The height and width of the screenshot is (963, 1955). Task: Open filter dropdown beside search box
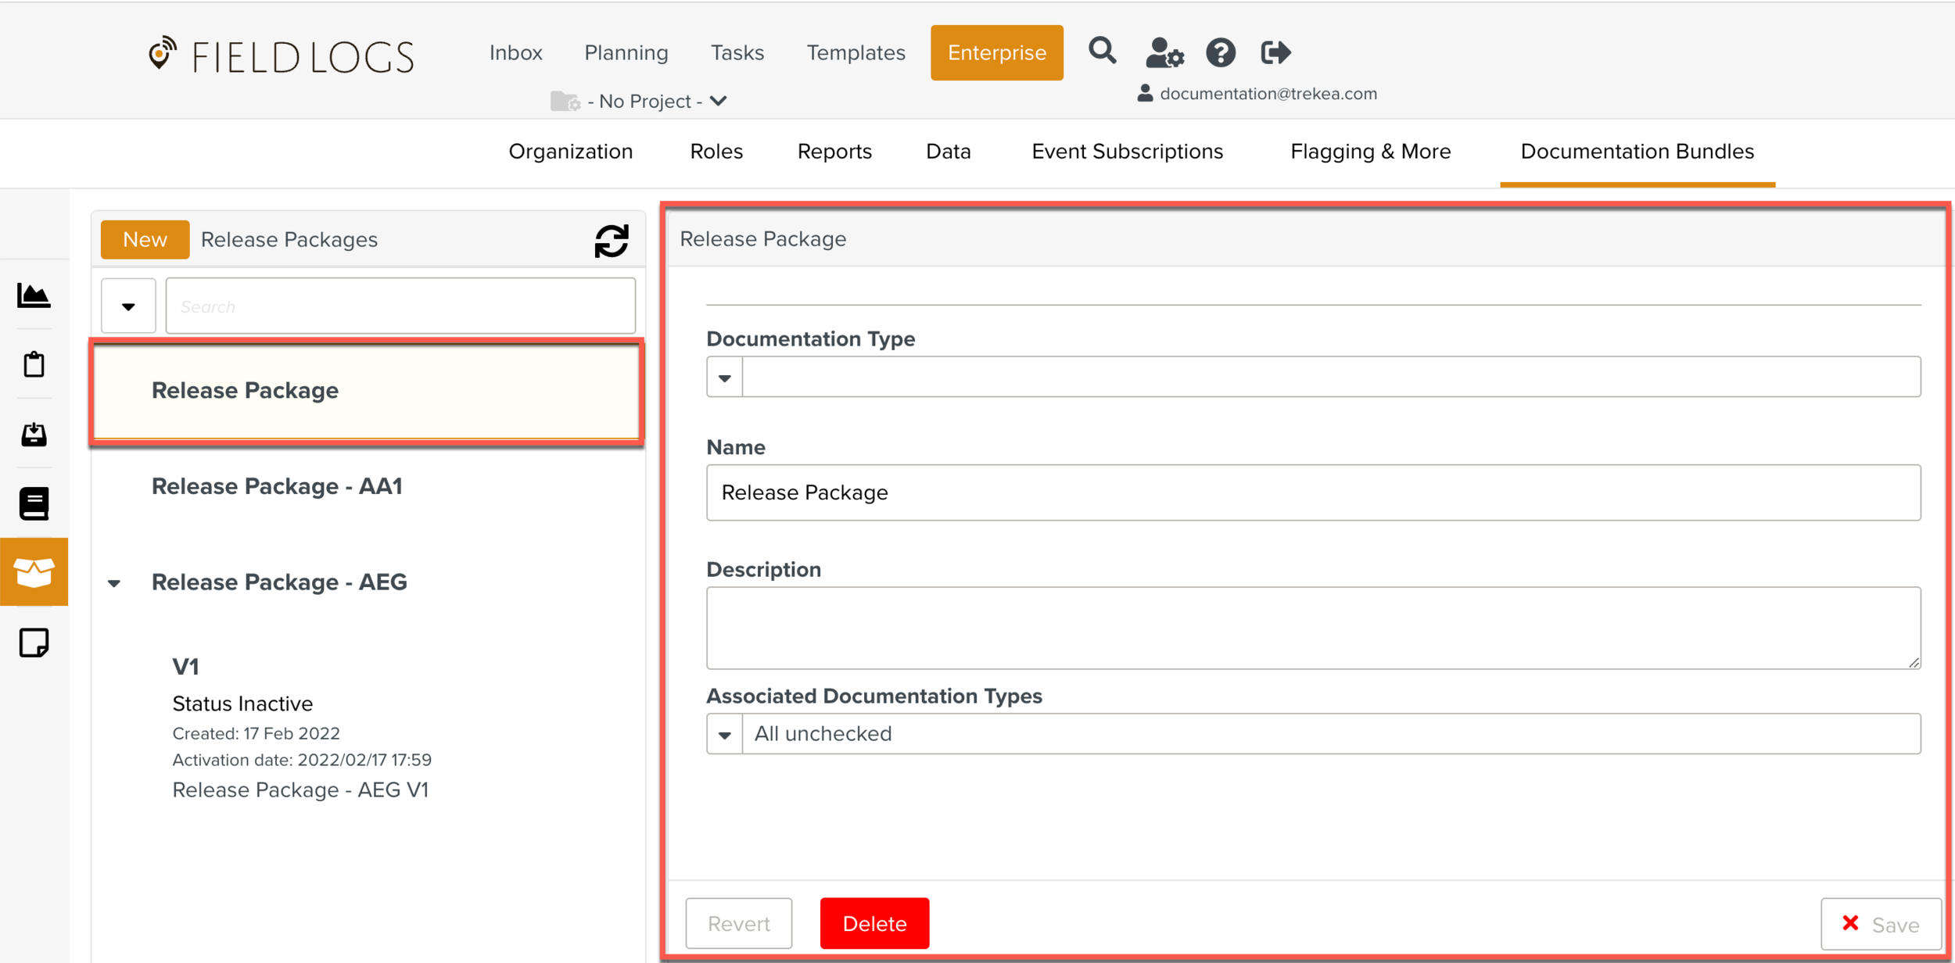click(x=128, y=306)
